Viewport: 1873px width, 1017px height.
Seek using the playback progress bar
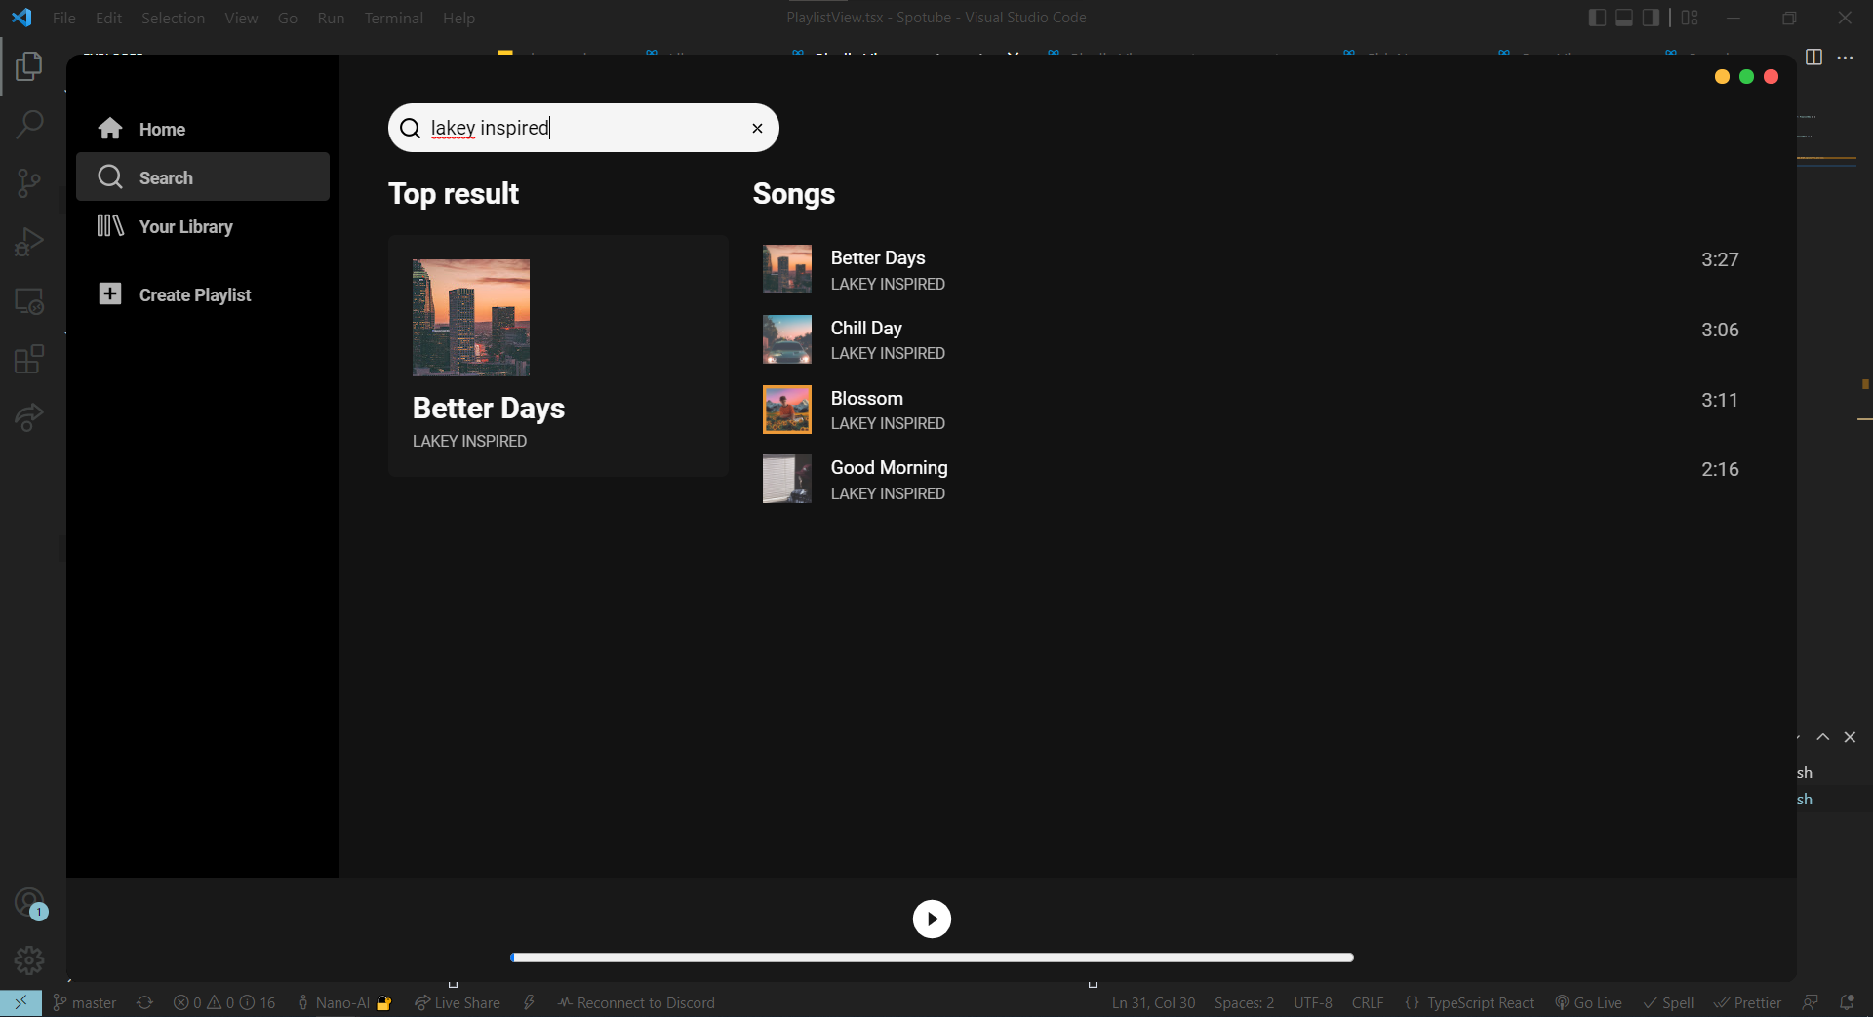point(932,958)
